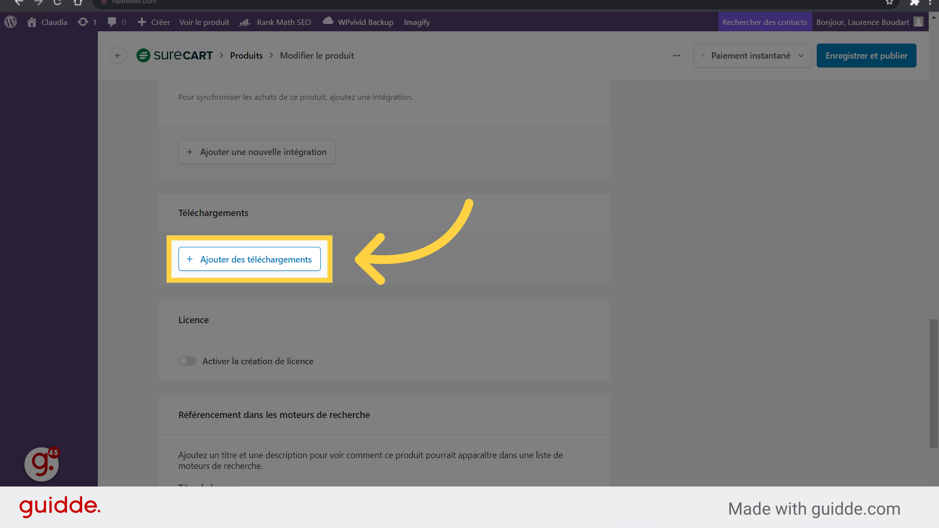Toggle Activer la création de licence
This screenshot has width=939, height=528.
tap(187, 361)
